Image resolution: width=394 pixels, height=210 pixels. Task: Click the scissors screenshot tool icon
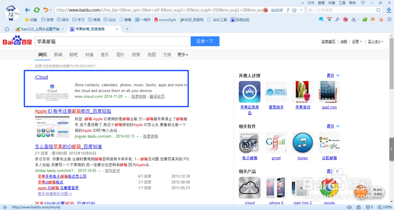point(353,19)
